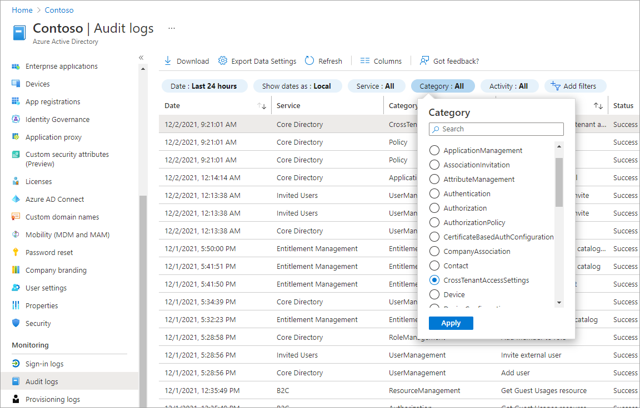This screenshot has width=640, height=408.
Task: Open Provisioning logs in sidebar
Action: point(52,400)
